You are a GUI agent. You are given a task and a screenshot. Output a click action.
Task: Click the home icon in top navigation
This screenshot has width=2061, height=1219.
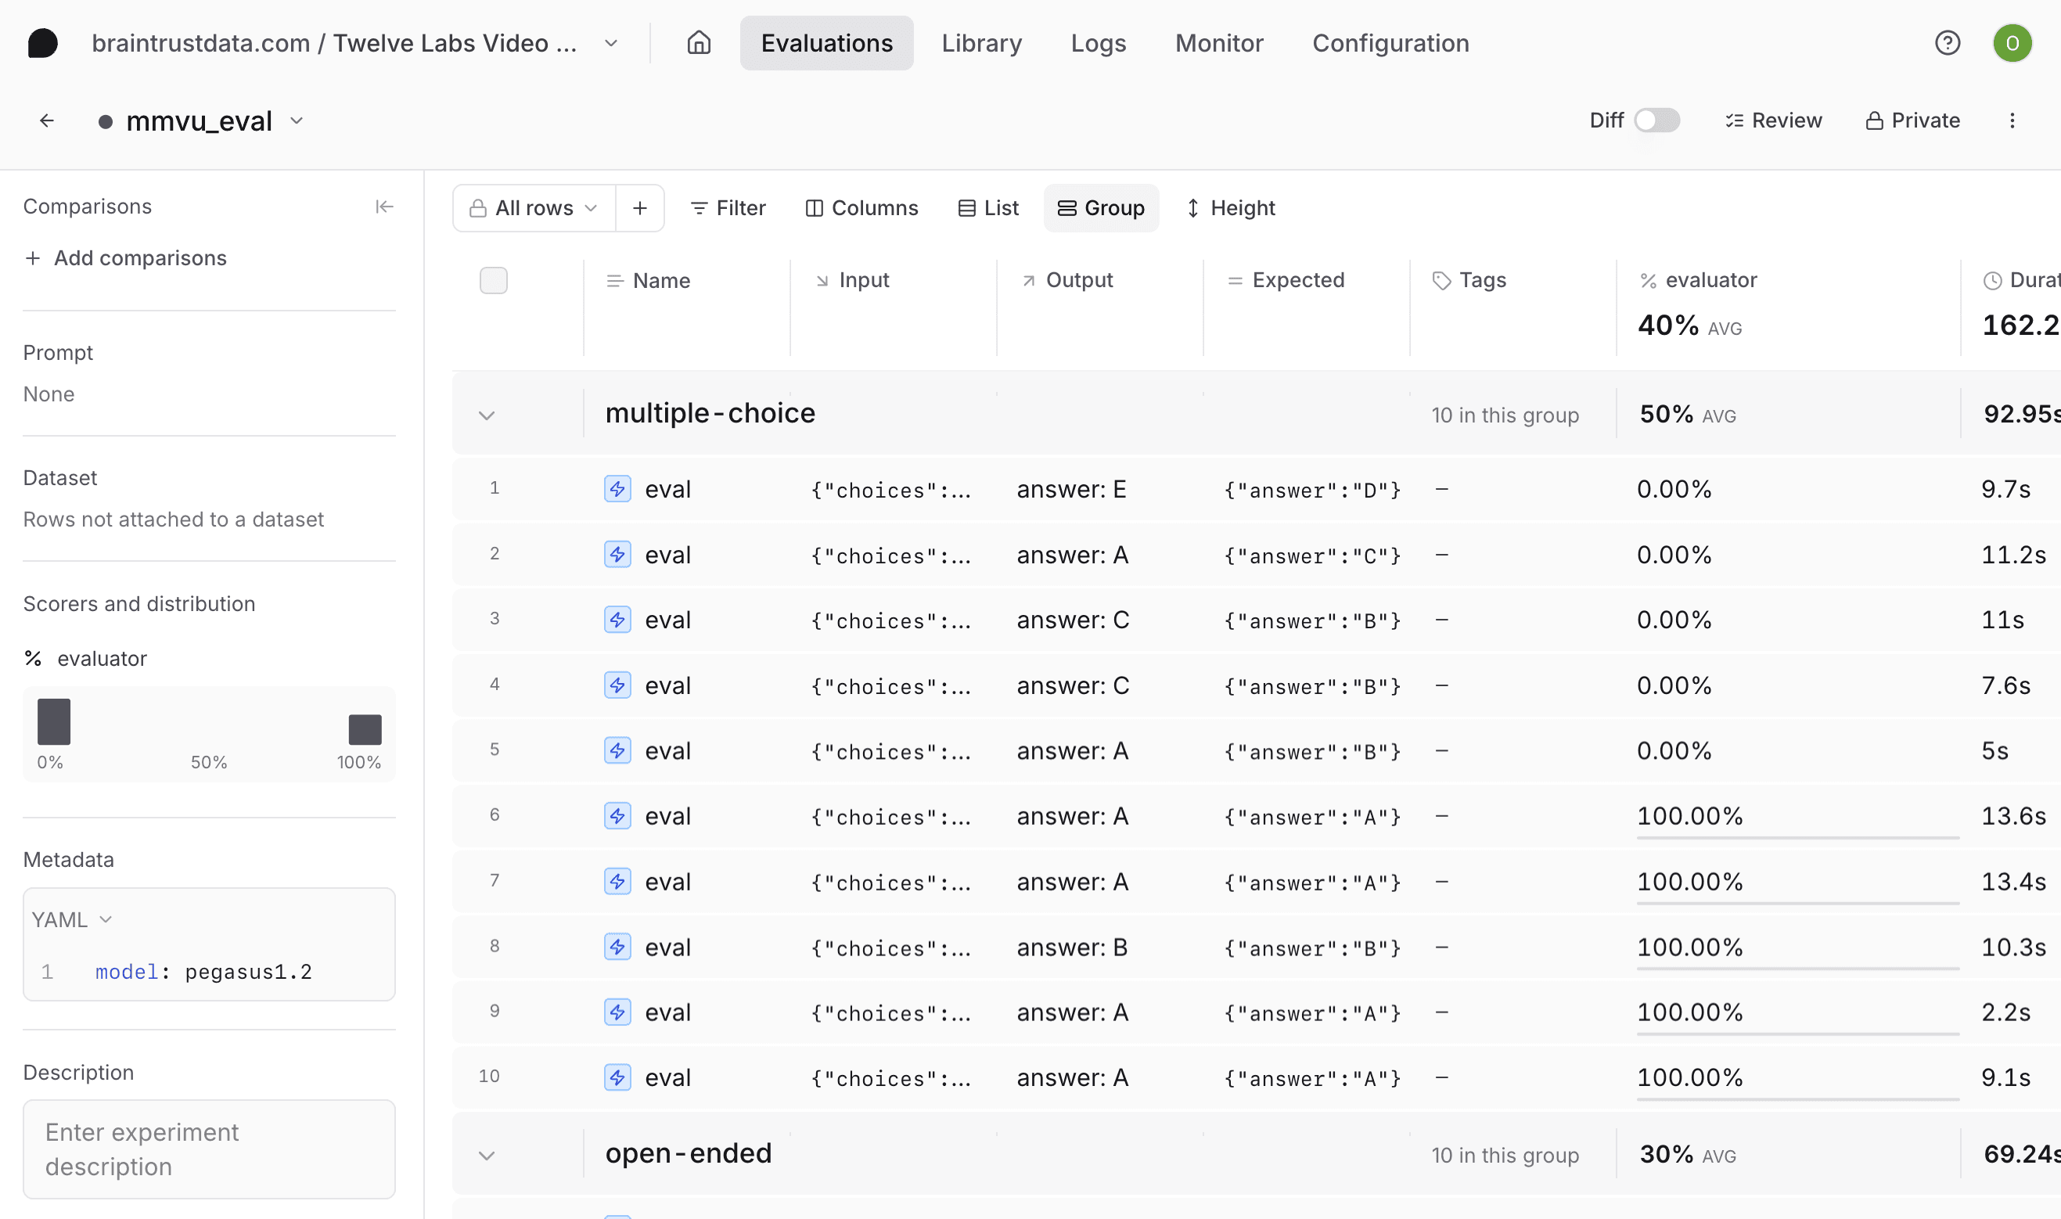point(698,43)
